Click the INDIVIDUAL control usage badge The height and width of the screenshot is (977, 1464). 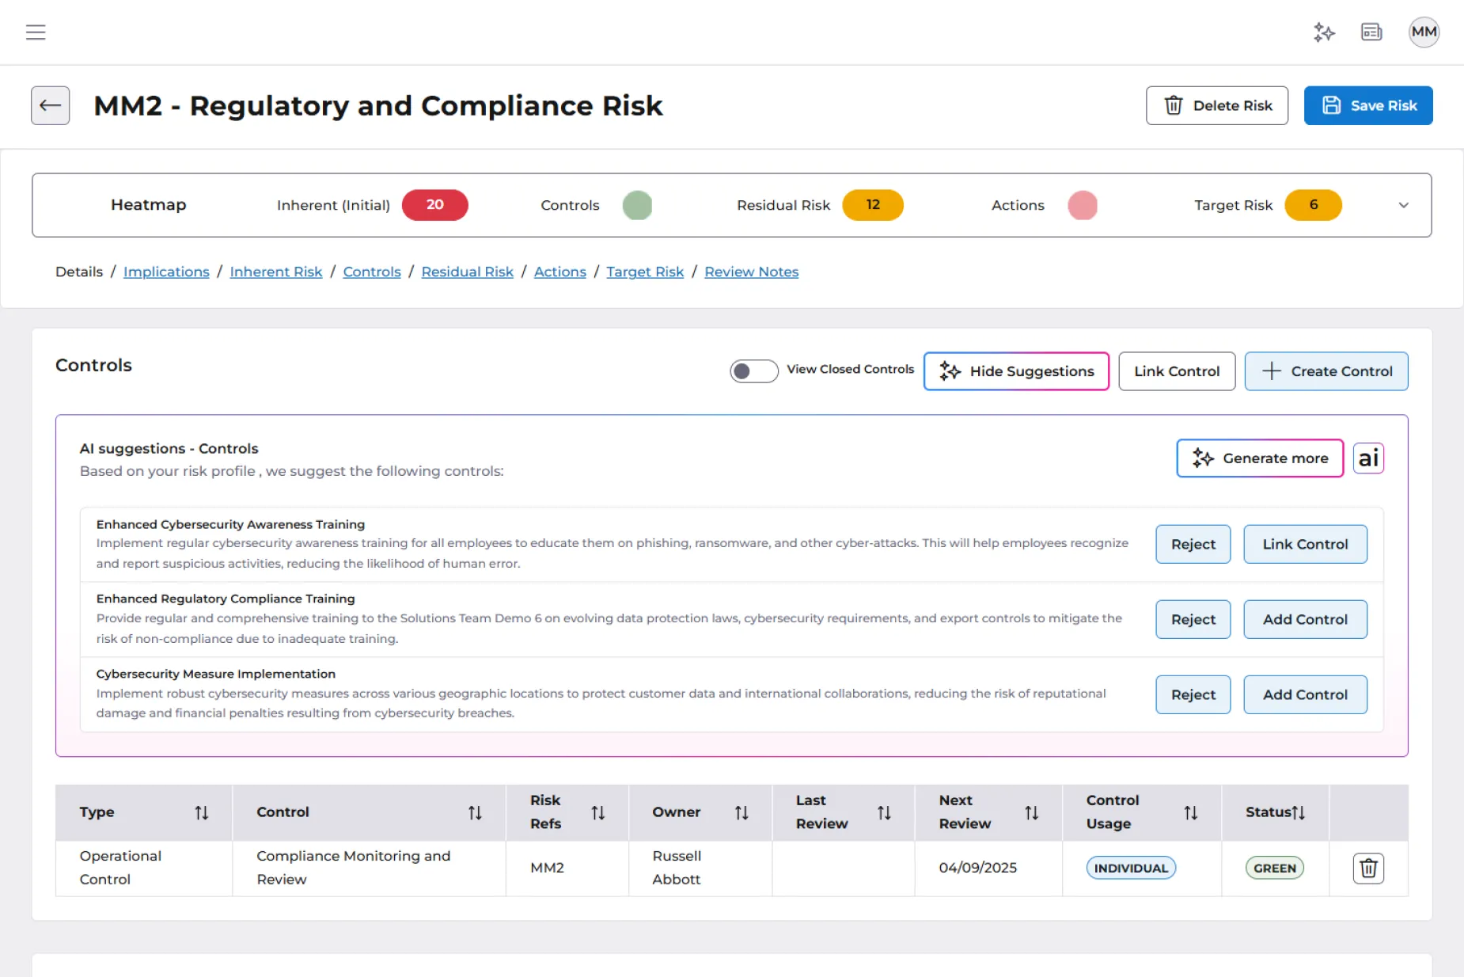(x=1130, y=869)
